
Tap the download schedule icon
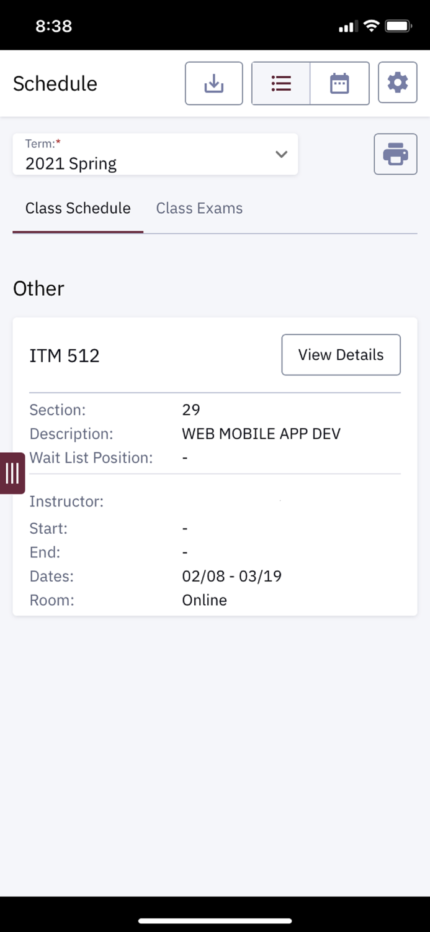(213, 83)
